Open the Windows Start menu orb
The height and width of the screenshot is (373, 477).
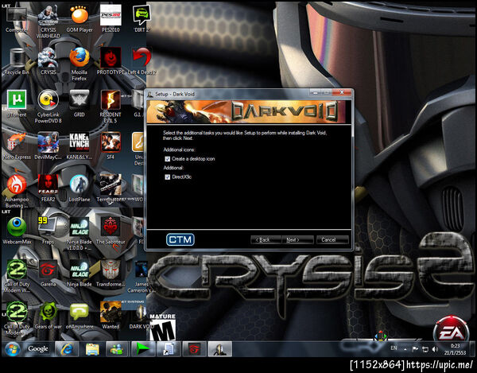click(x=12, y=349)
